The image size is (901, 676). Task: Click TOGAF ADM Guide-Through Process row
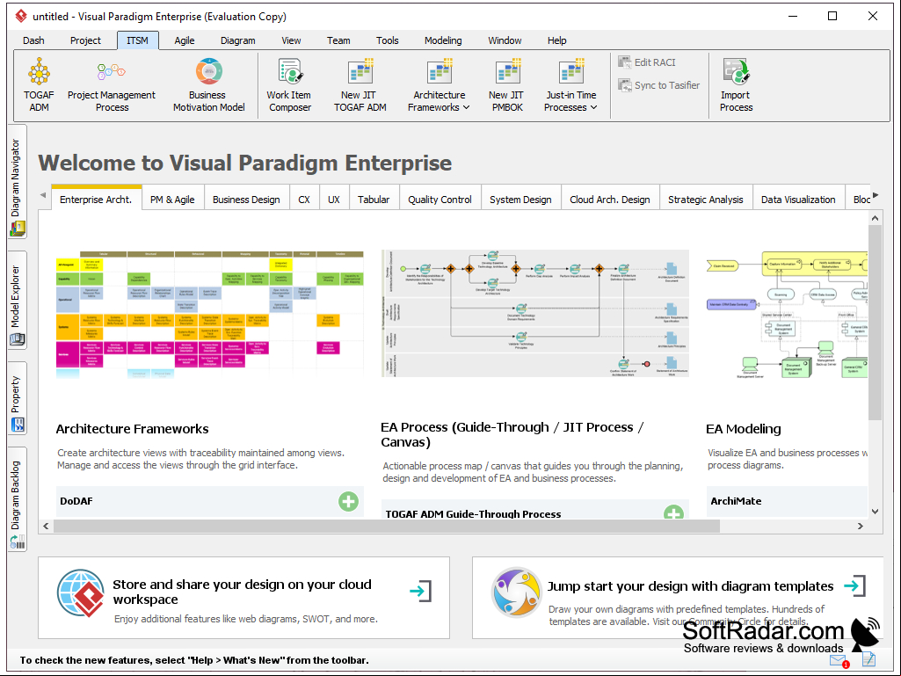pyautogui.click(x=535, y=510)
